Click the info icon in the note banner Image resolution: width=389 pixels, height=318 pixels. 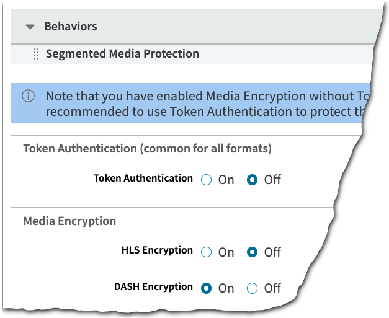[x=28, y=96]
